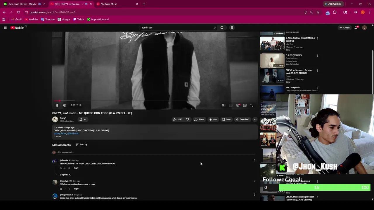The height and width of the screenshot is (210, 374).
Task: Open the Sort by comments dropdown
Action: (81, 145)
